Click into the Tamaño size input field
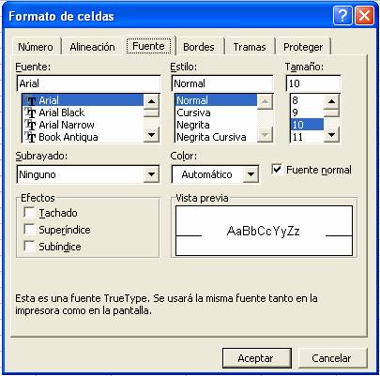The image size is (380, 376). [x=313, y=83]
